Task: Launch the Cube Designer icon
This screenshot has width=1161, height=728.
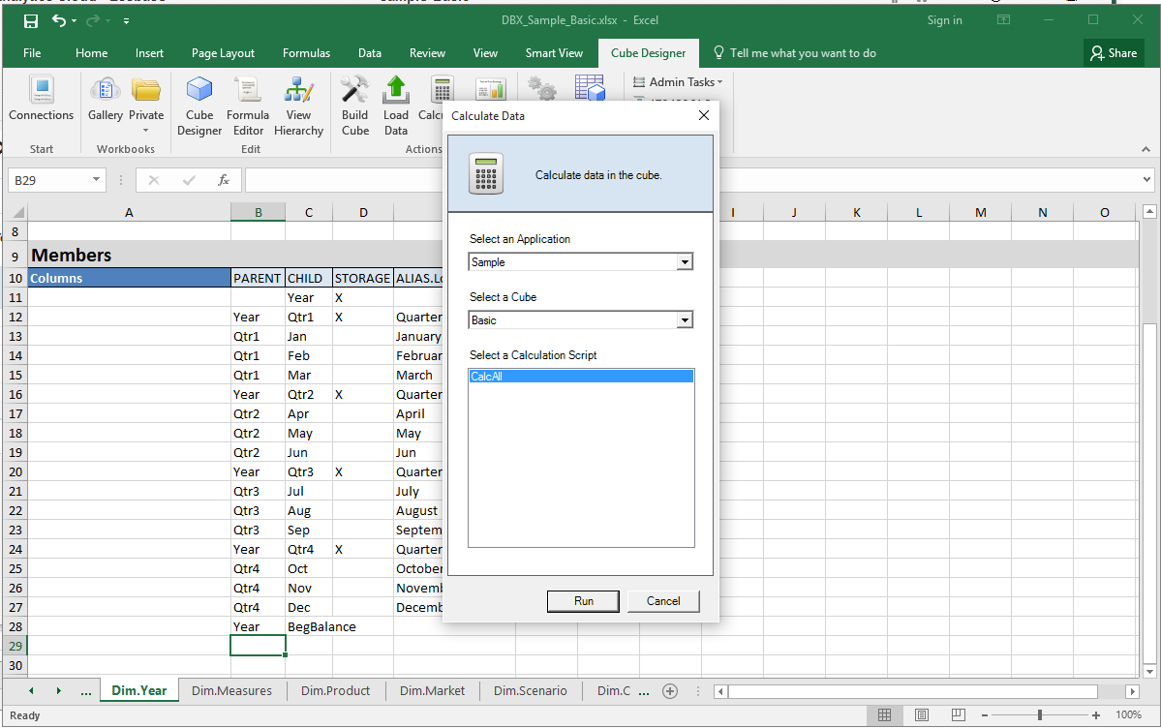Action: 199,90
